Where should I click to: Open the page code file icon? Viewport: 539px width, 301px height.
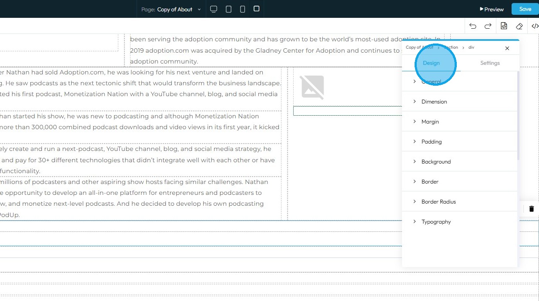504,26
